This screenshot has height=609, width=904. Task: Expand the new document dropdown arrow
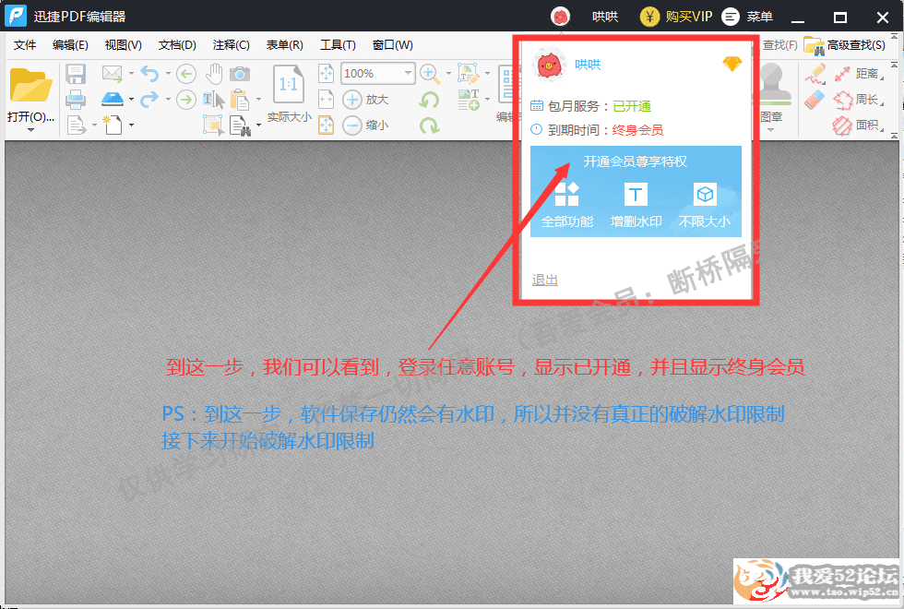(x=131, y=125)
